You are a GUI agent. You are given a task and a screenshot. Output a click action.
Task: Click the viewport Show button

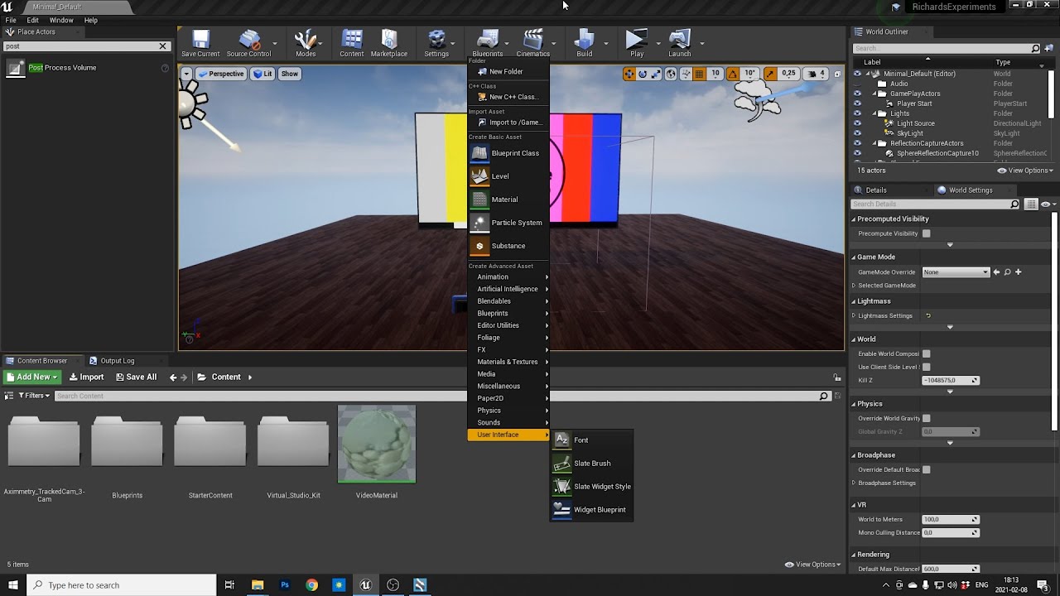[290, 74]
